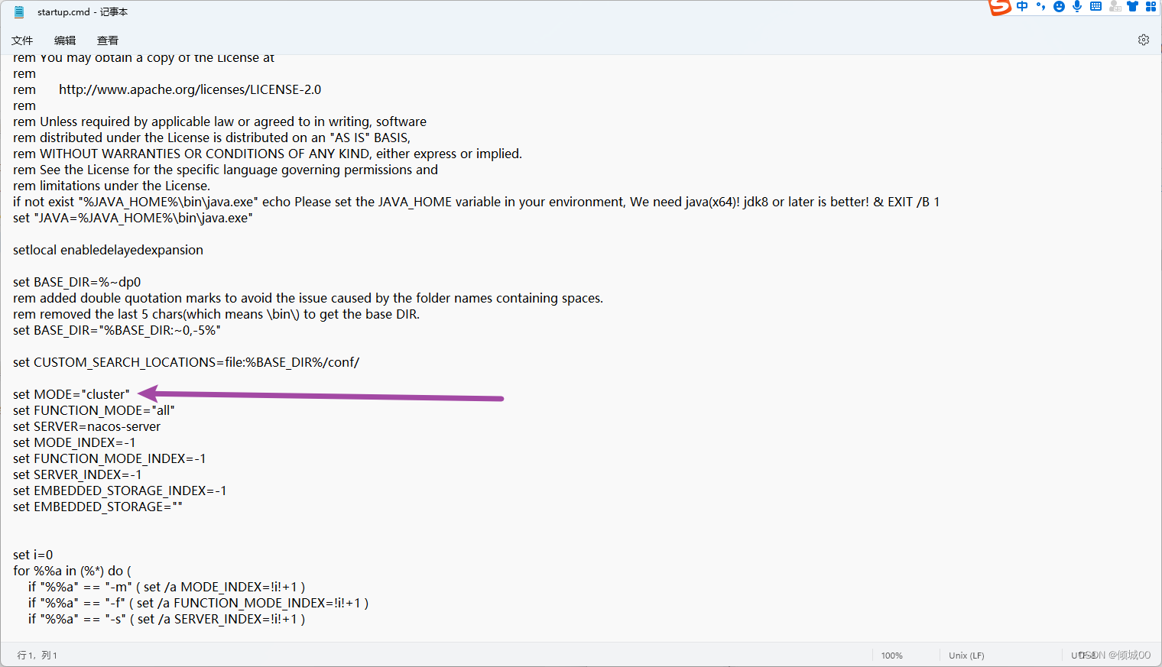Screen dimensions: 1162x667
Task: Click 'rem WITHOUT WARRANTIES OR CONDITIONS' line
Action: click(268, 154)
